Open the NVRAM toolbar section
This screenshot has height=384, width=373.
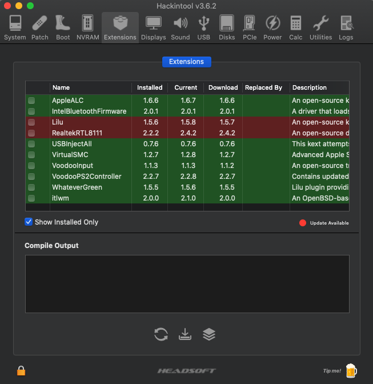point(87,27)
